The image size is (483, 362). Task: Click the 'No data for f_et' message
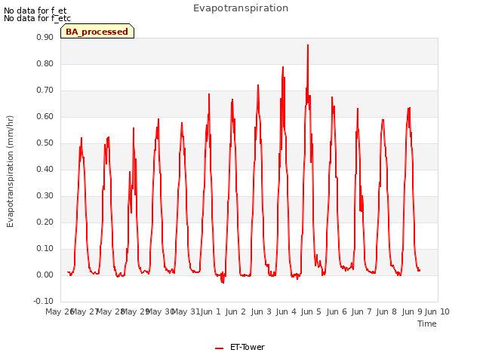35,11
